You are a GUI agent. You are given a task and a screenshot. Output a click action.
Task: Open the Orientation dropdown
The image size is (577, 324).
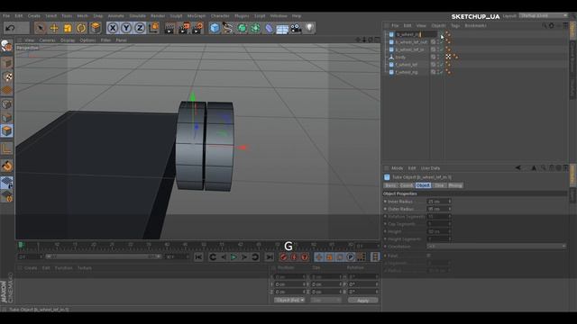(497, 246)
